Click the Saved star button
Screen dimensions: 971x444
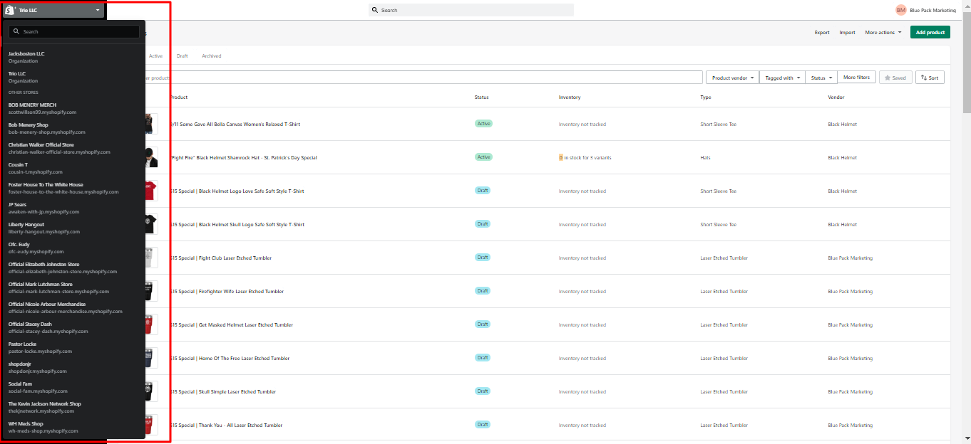point(895,78)
